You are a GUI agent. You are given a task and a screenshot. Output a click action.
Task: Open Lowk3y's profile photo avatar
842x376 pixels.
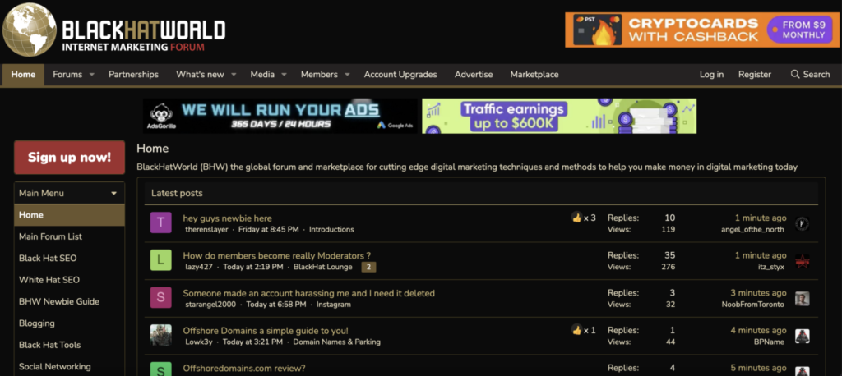[x=160, y=335]
